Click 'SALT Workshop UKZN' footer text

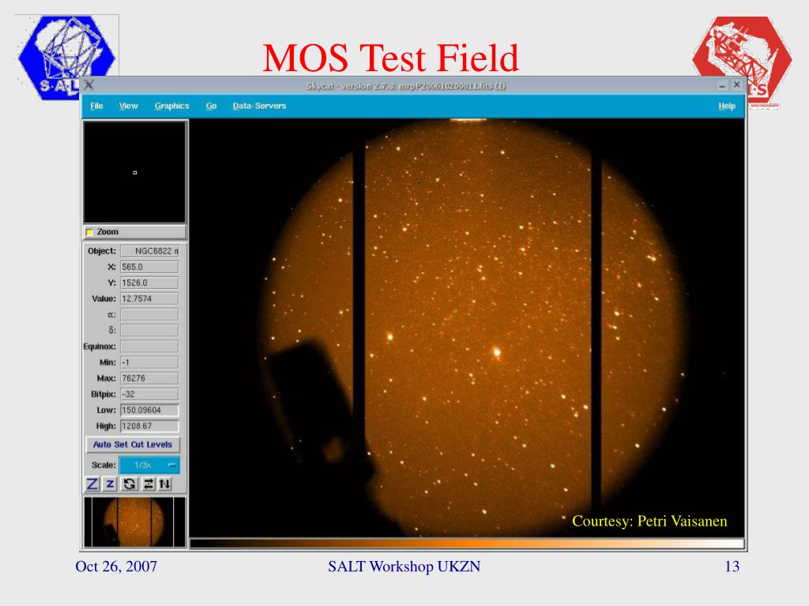(404, 567)
